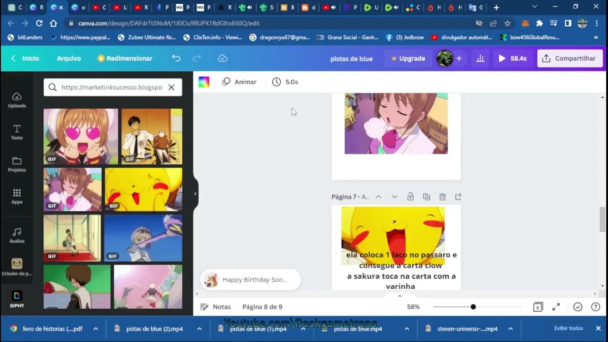This screenshot has height=342, width=608.
Task: Open options for pistas de blue (2).mp4
Action: click(x=199, y=329)
